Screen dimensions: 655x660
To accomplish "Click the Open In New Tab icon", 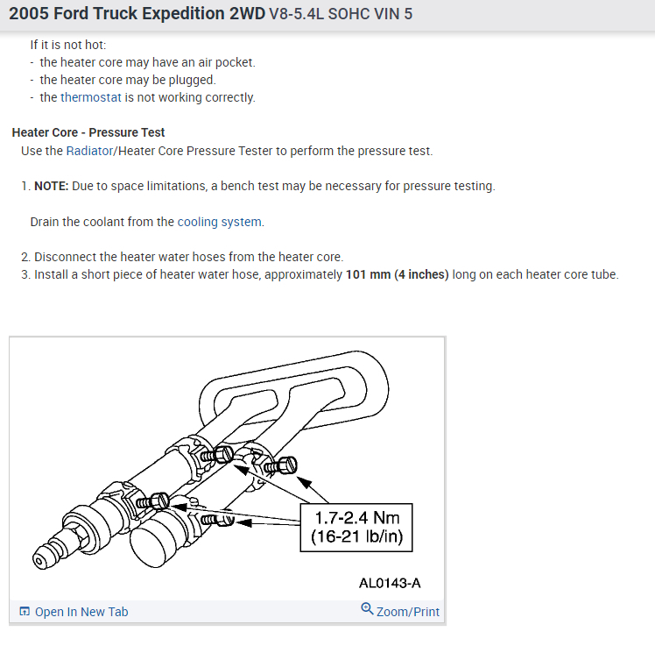I will (25, 611).
